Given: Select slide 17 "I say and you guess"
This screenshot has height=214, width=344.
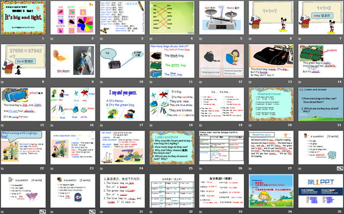Looking at the screenshot, I should (x=122, y=104).
